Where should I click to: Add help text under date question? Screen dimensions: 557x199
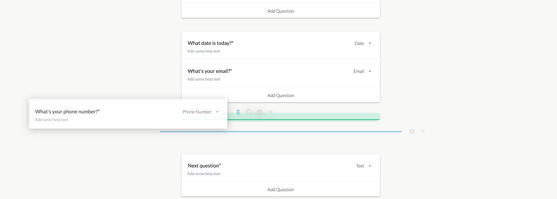[x=204, y=51]
